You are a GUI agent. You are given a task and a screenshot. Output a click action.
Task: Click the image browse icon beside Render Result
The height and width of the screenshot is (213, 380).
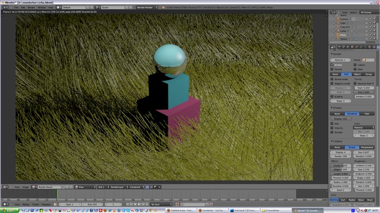[x=34, y=187]
